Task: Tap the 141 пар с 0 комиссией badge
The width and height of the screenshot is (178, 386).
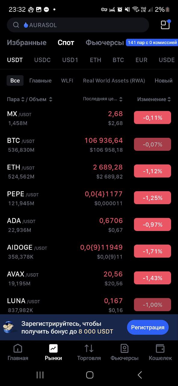Action: [152, 43]
